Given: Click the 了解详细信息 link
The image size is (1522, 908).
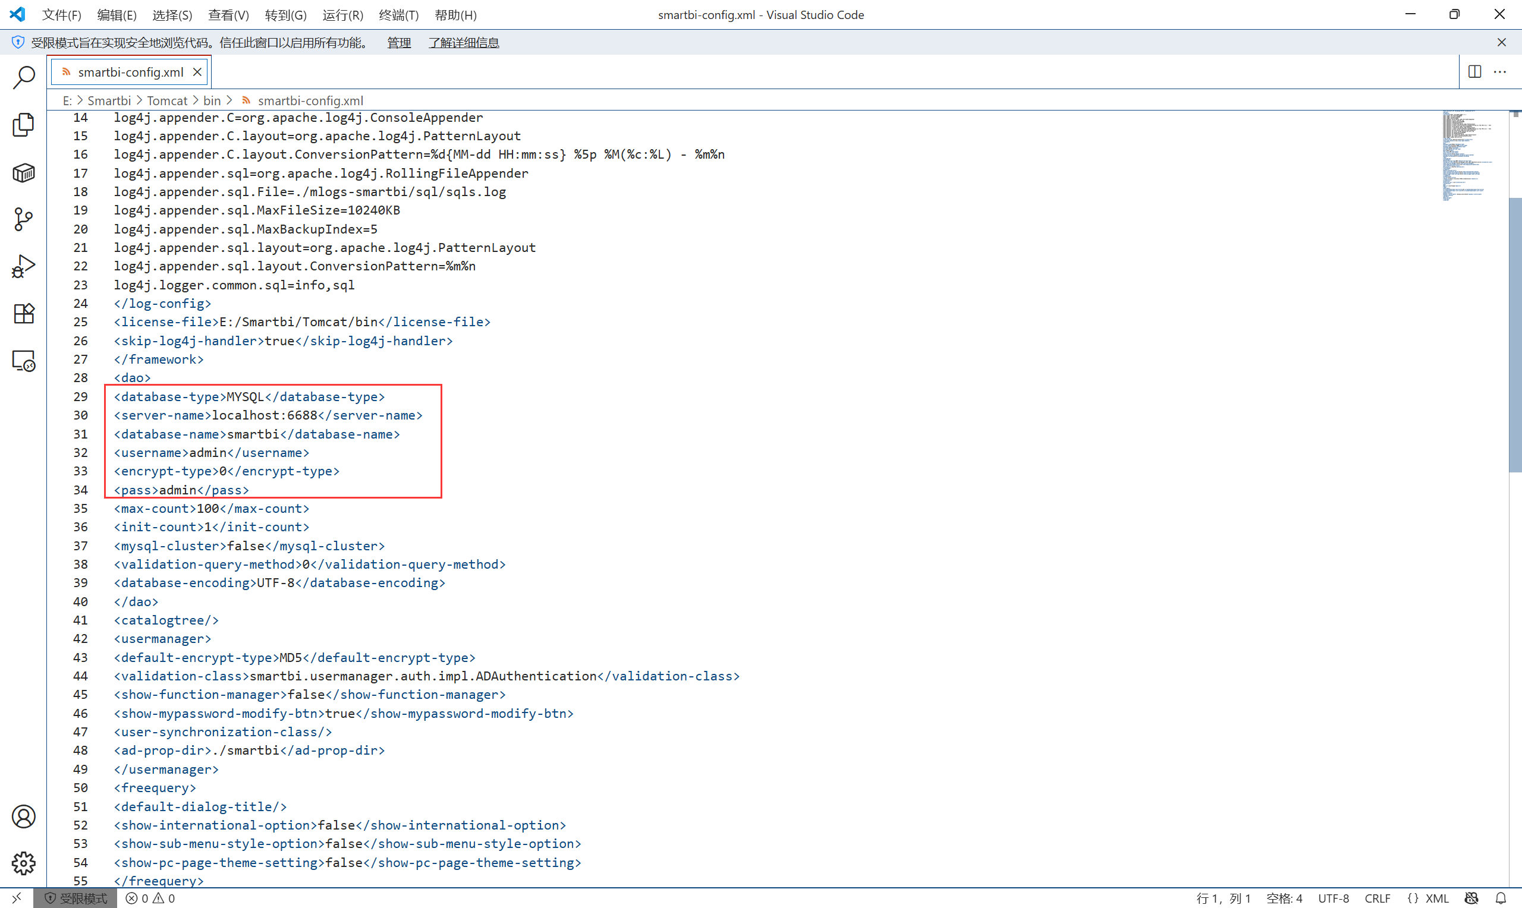Looking at the screenshot, I should point(463,43).
